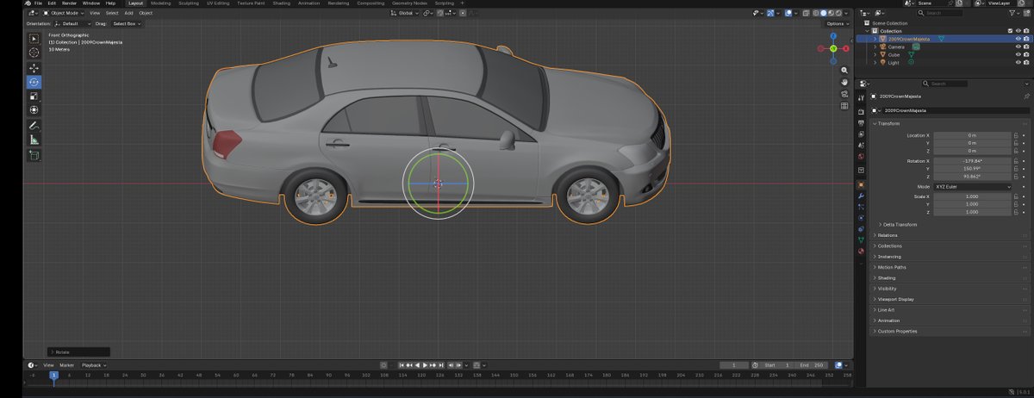Toggle camera view icon in viewport

[844, 94]
